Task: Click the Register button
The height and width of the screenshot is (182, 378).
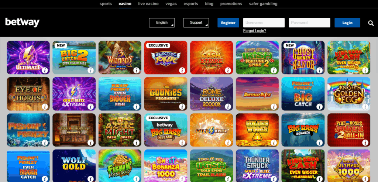Action: pos(228,23)
